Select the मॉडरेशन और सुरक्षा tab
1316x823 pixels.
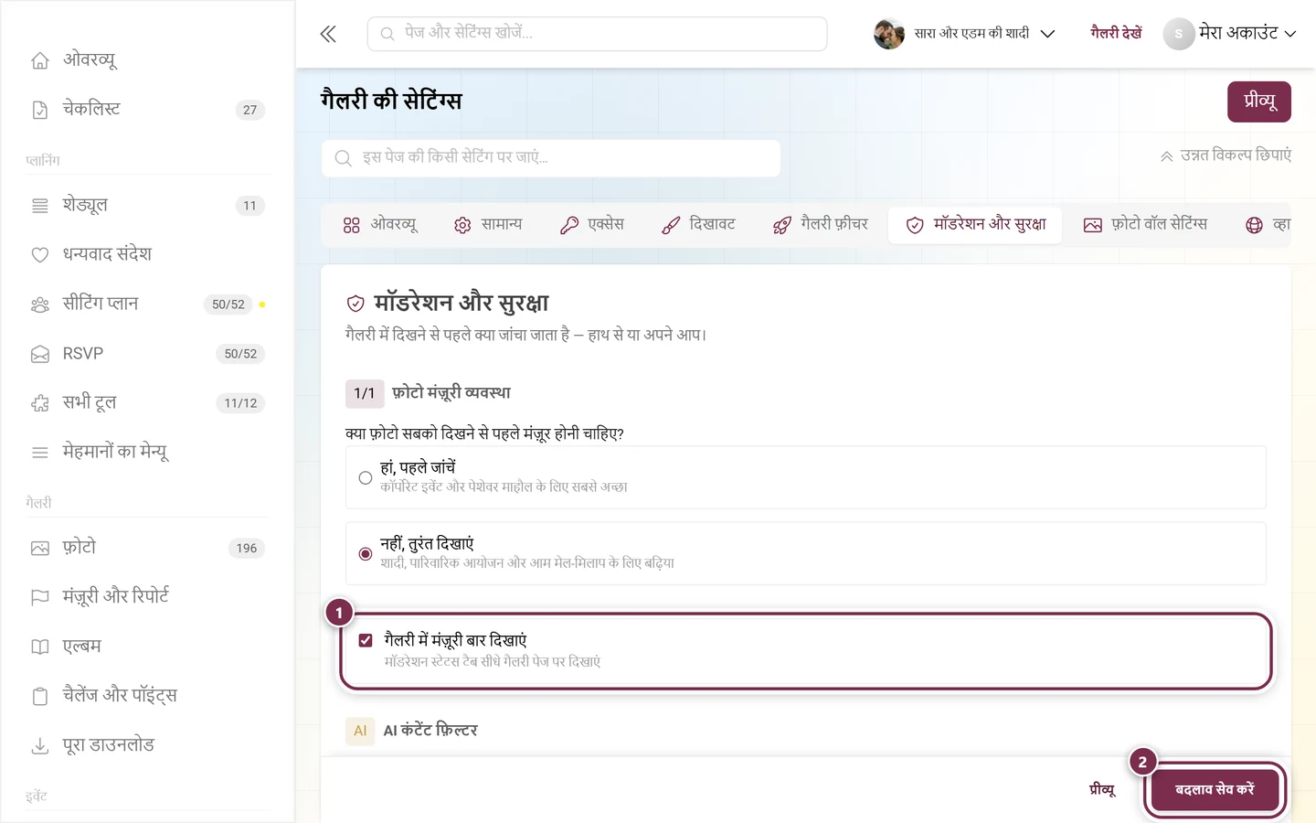pyautogui.click(x=975, y=225)
